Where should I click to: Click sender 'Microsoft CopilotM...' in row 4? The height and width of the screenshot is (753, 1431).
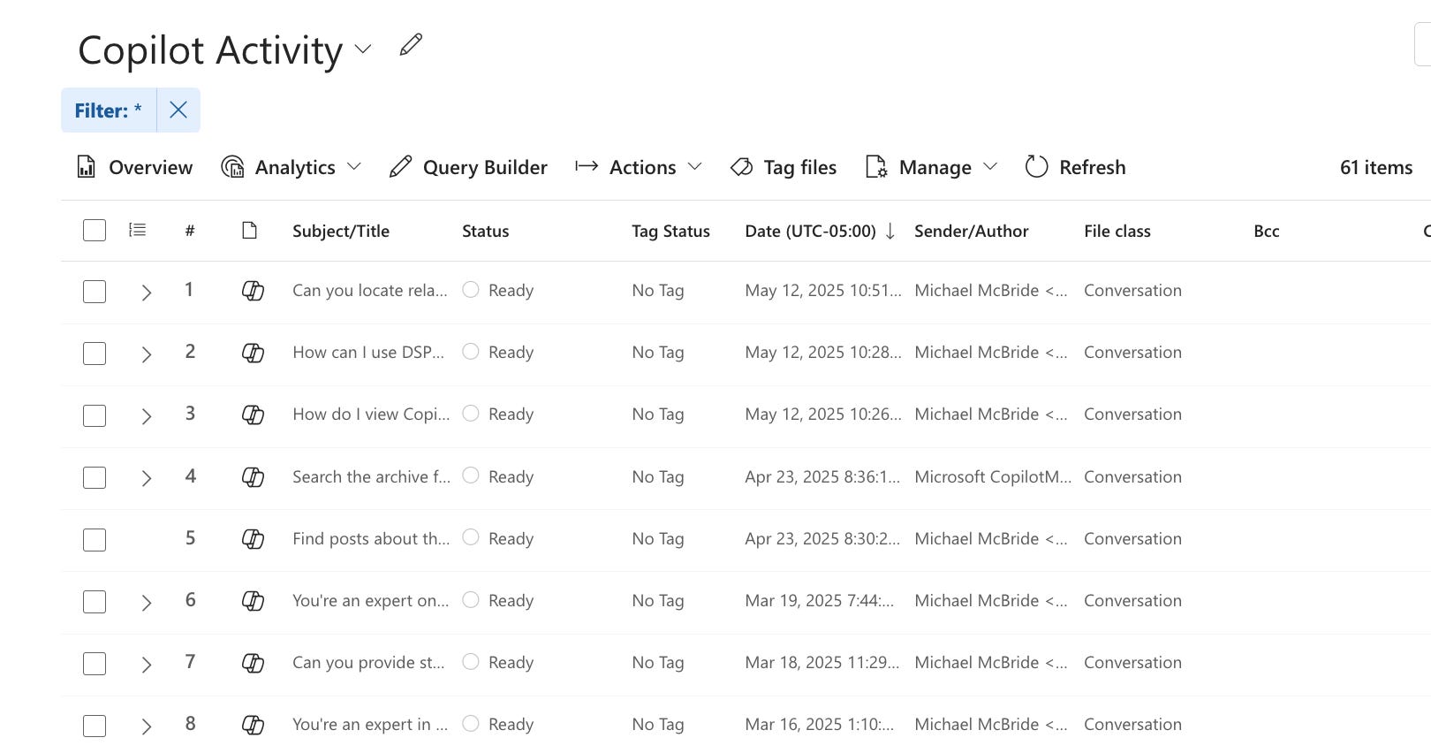(x=993, y=477)
